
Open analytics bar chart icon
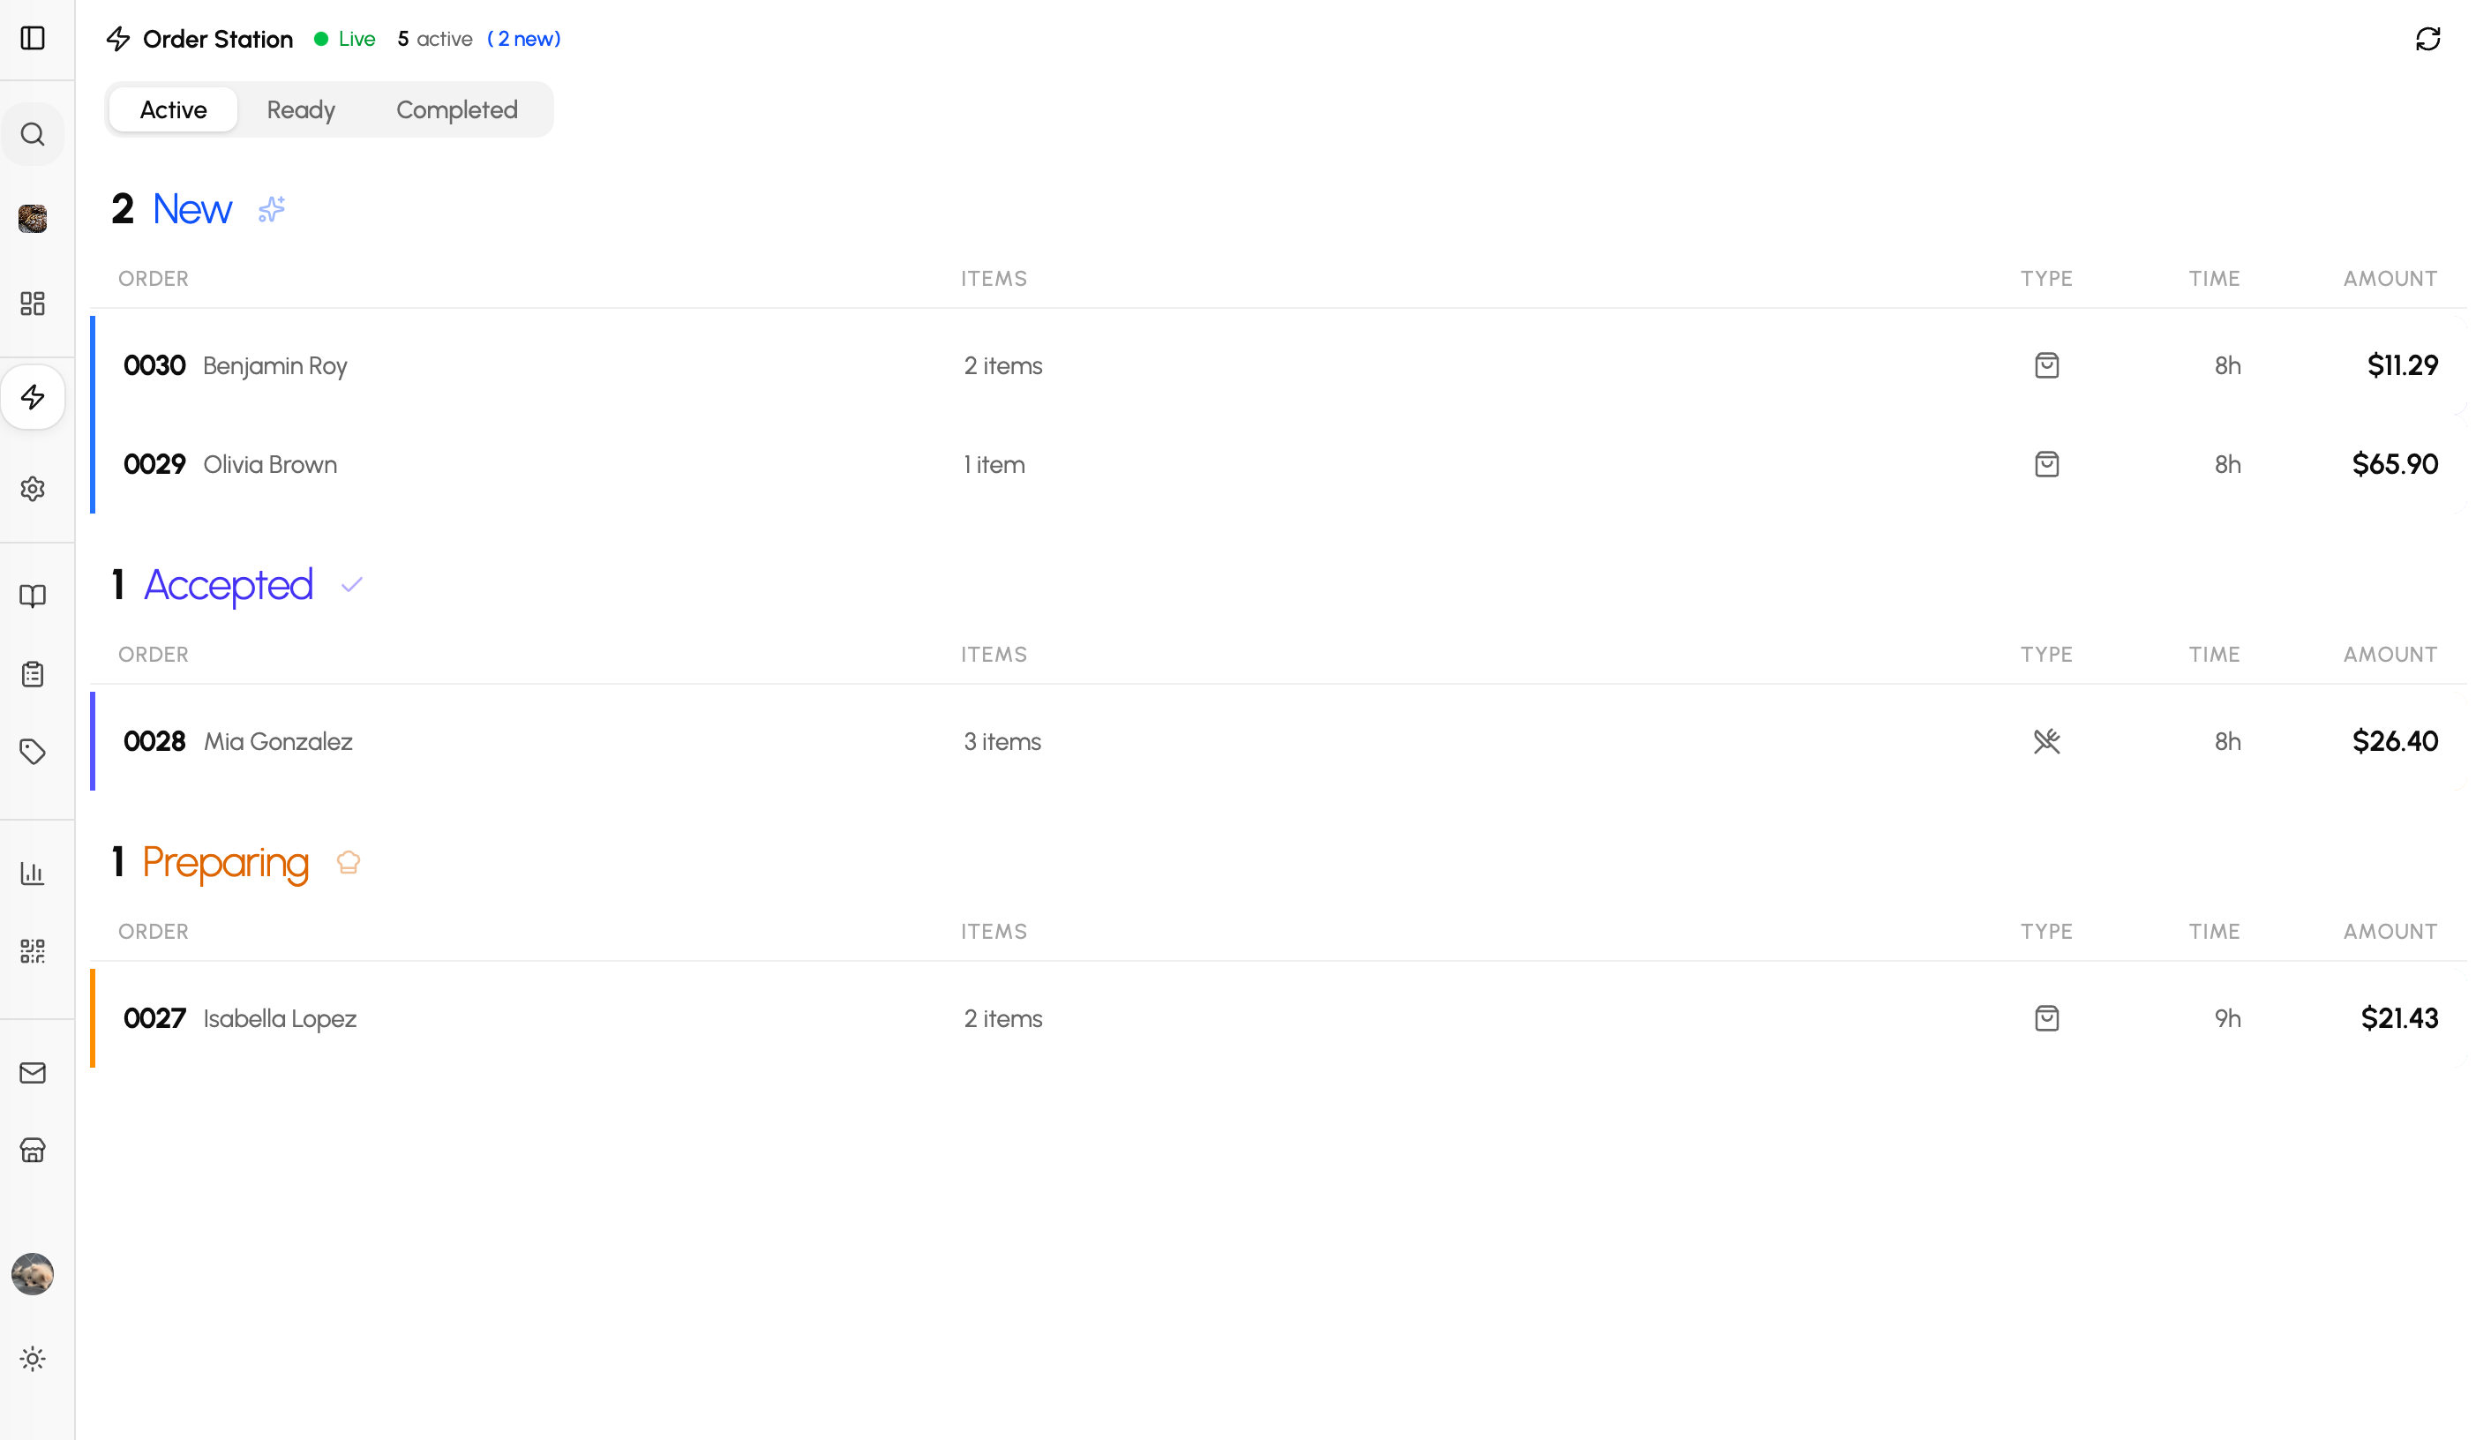[33, 874]
